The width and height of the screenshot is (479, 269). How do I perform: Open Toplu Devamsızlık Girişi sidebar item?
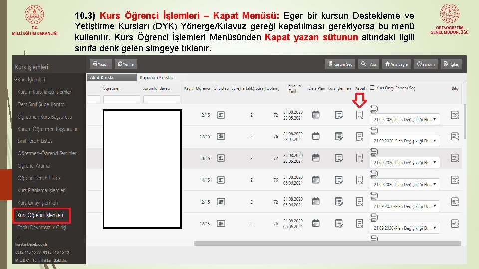point(42,228)
